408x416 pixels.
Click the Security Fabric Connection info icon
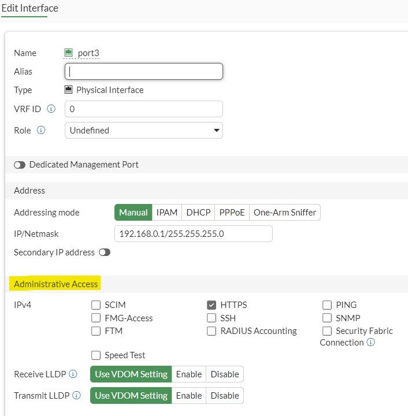(371, 343)
